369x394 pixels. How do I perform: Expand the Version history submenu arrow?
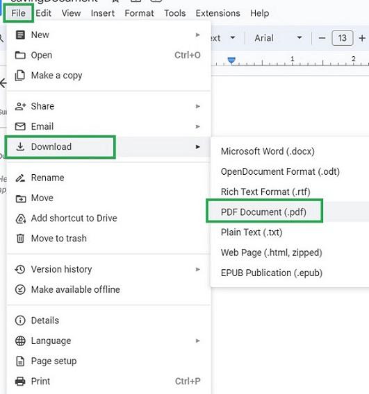(x=198, y=269)
